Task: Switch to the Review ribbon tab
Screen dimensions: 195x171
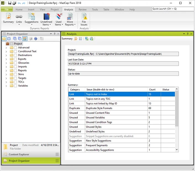Action: (x=83, y=9)
